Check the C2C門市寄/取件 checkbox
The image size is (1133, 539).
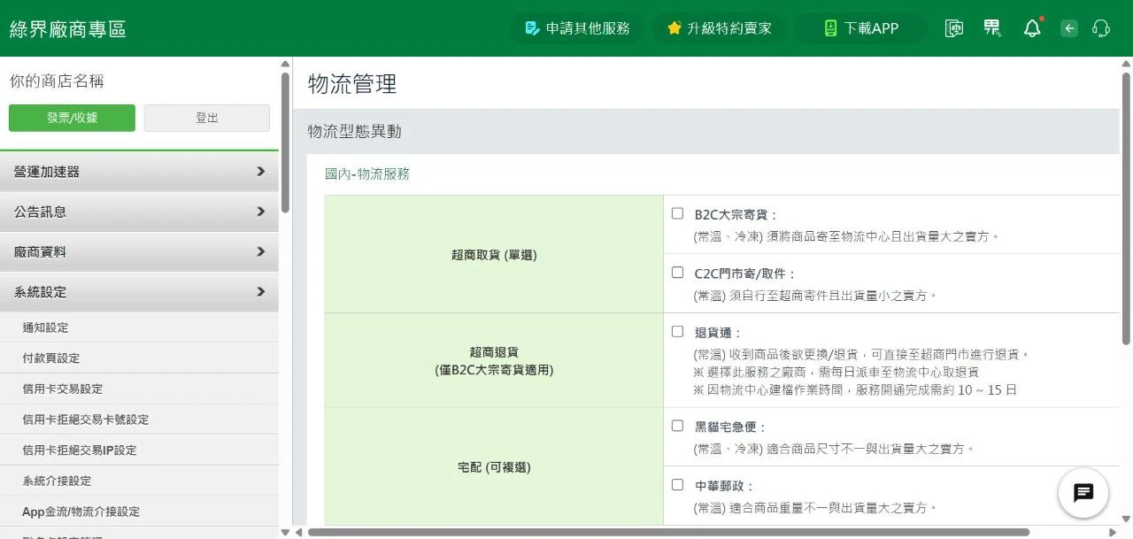tap(677, 273)
